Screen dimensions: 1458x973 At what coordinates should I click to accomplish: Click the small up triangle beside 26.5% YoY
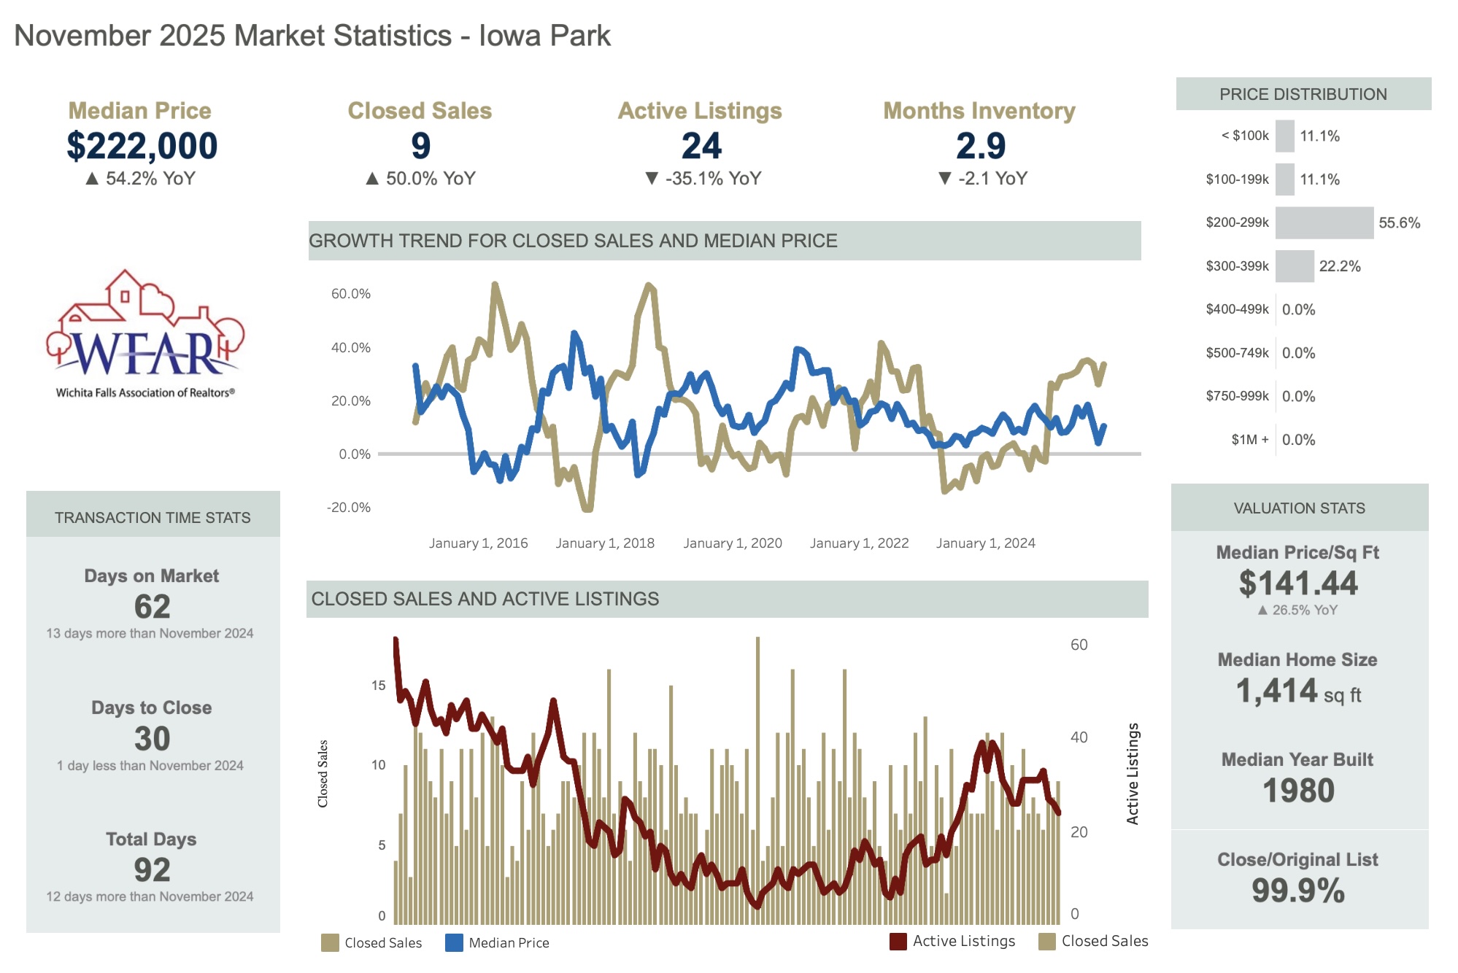1262,610
